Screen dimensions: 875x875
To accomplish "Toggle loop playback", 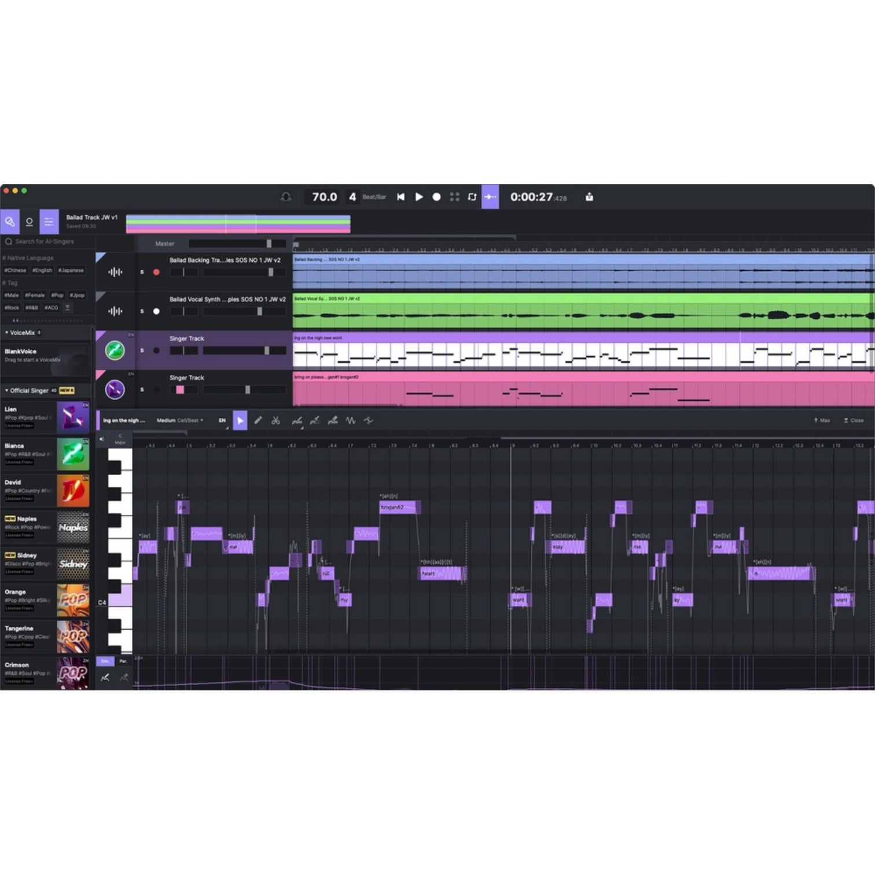I will click(472, 197).
